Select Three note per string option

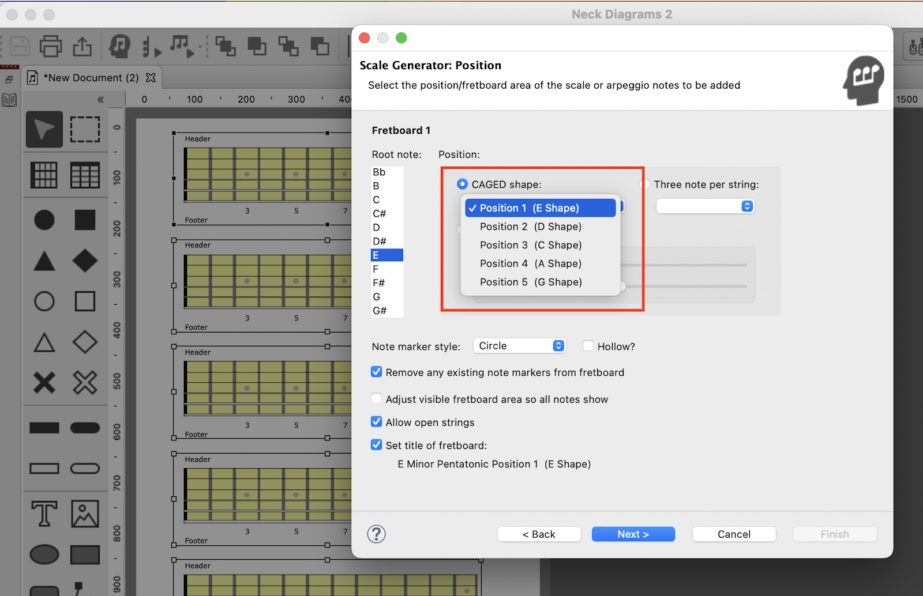[x=645, y=184]
